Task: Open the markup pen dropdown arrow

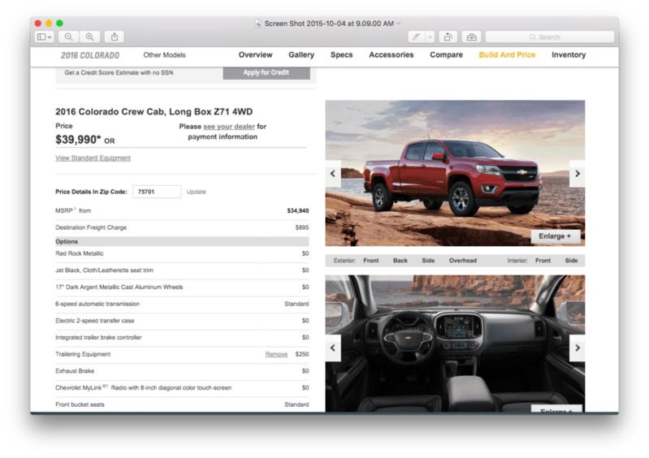Action: [430, 37]
